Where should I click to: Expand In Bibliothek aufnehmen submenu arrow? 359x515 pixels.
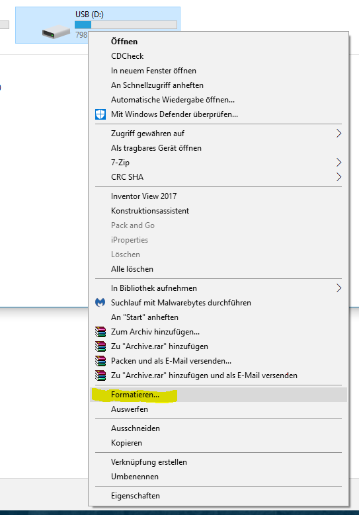pyautogui.click(x=339, y=288)
